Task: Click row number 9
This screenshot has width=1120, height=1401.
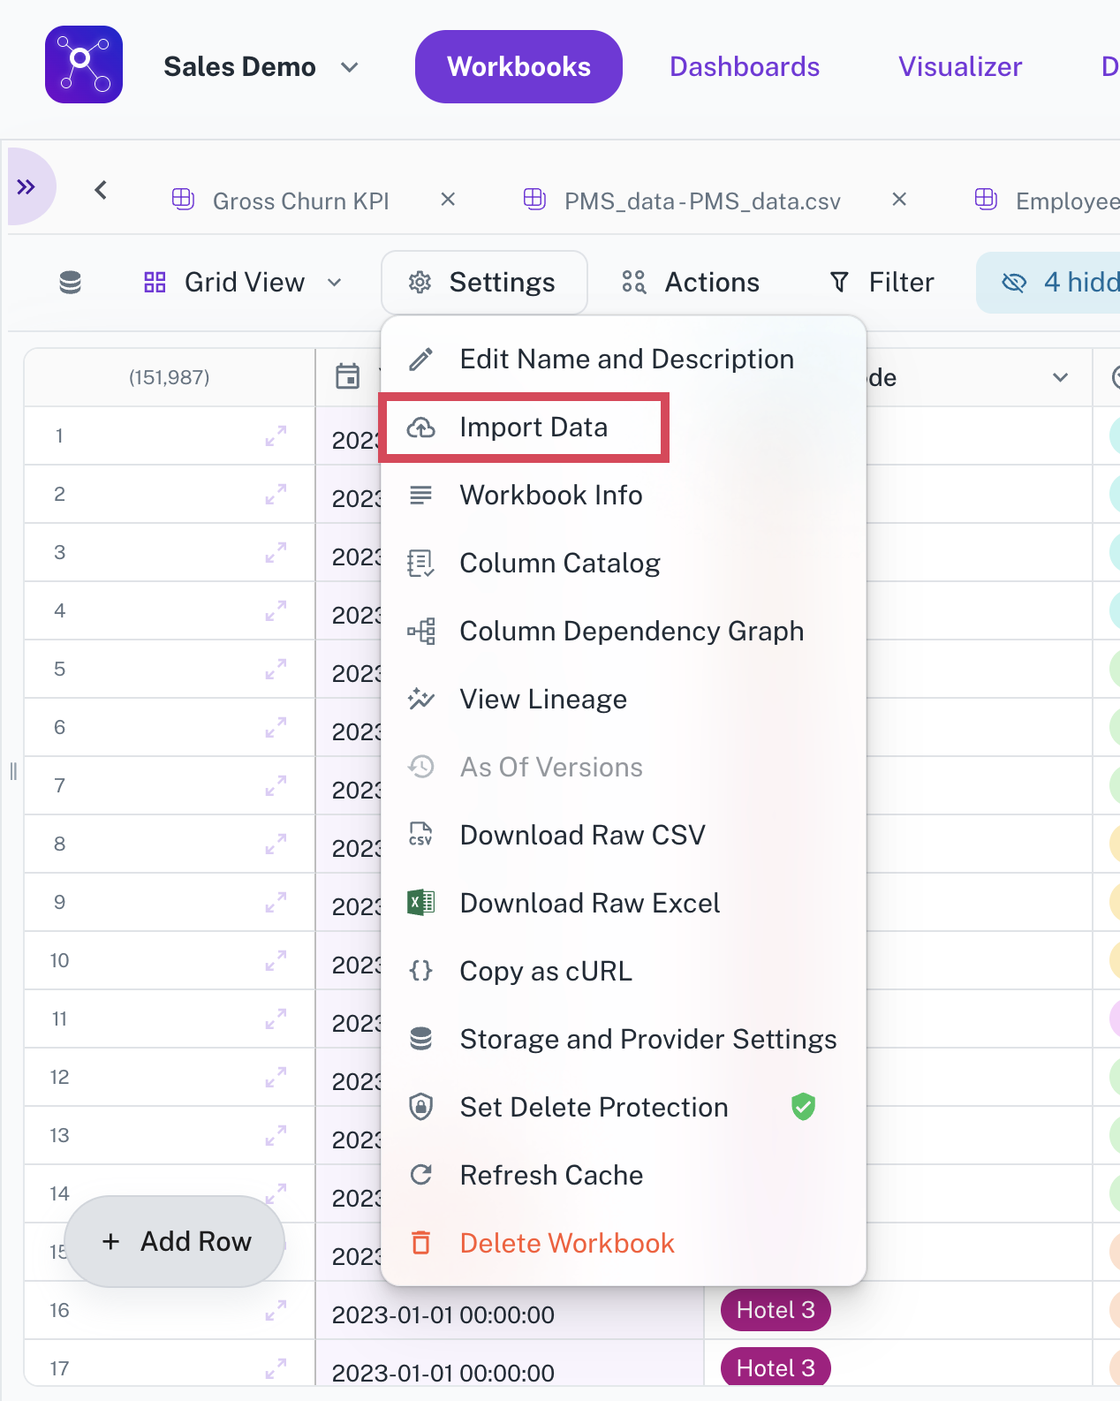Action: (60, 902)
